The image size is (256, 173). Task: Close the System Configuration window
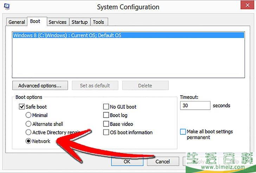tap(247, 5)
